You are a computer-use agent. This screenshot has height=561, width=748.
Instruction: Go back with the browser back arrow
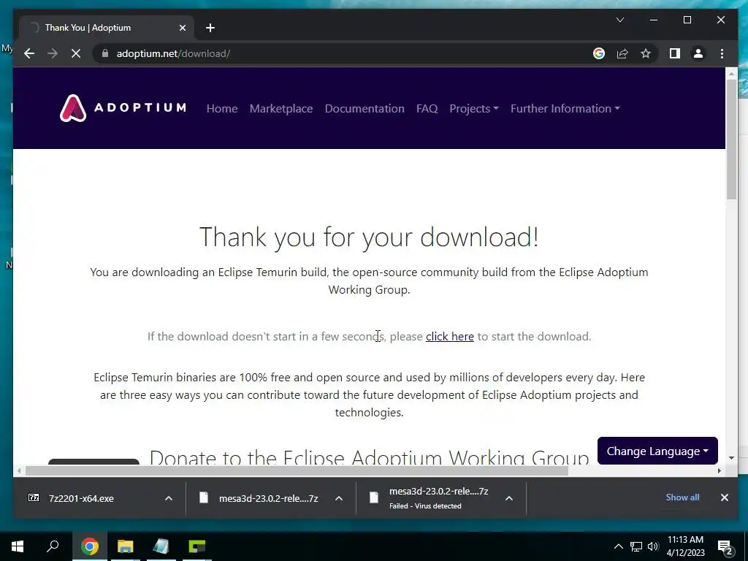pos(29,53)
